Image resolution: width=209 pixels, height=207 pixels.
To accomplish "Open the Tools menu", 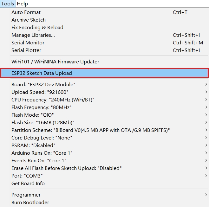I will click(x=8, y=4).
